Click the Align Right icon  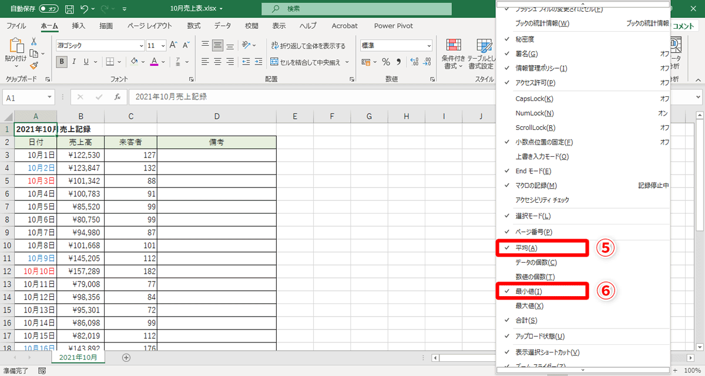pyautogui.click(x=230, y=62)
